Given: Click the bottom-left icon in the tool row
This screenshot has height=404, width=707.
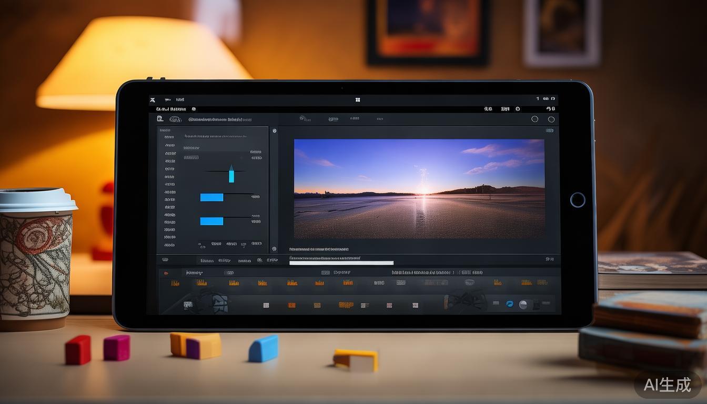Looking at the screenshot, I should [x=188, y=305].
